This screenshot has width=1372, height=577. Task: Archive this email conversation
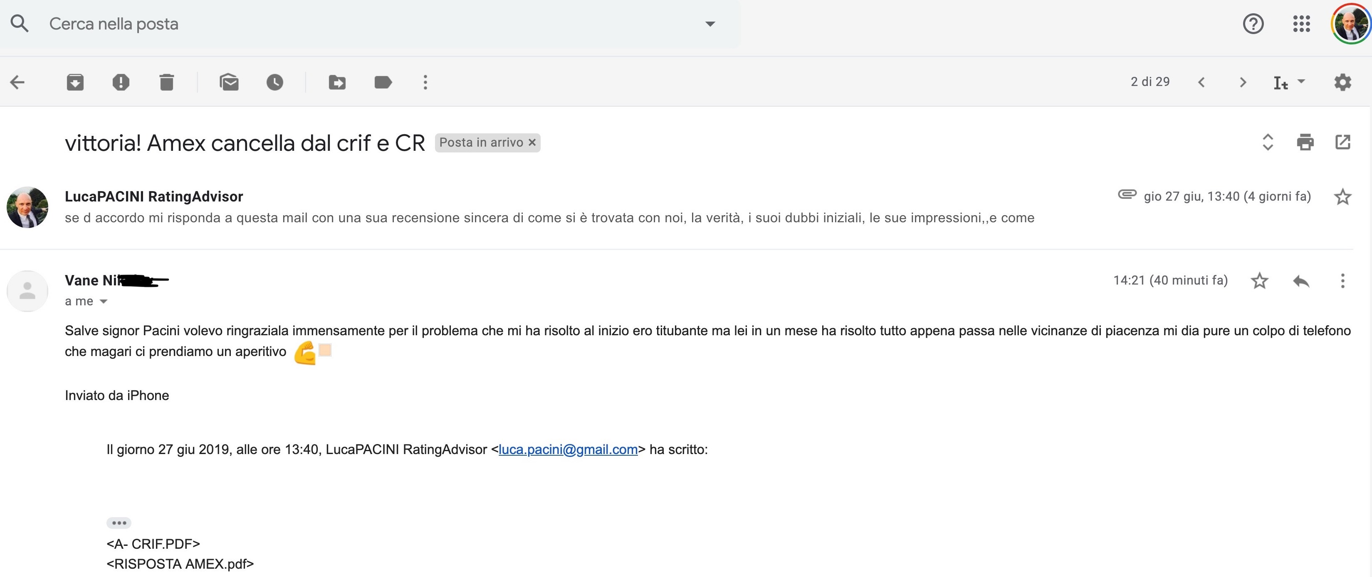pyautogui.click(x=75, y=82)
